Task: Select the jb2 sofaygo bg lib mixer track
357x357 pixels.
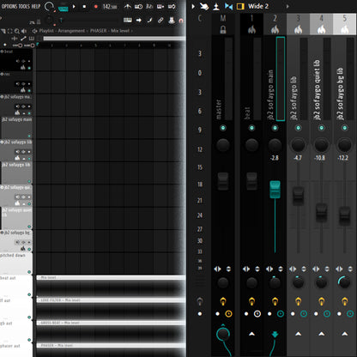Action: (340, 94)
